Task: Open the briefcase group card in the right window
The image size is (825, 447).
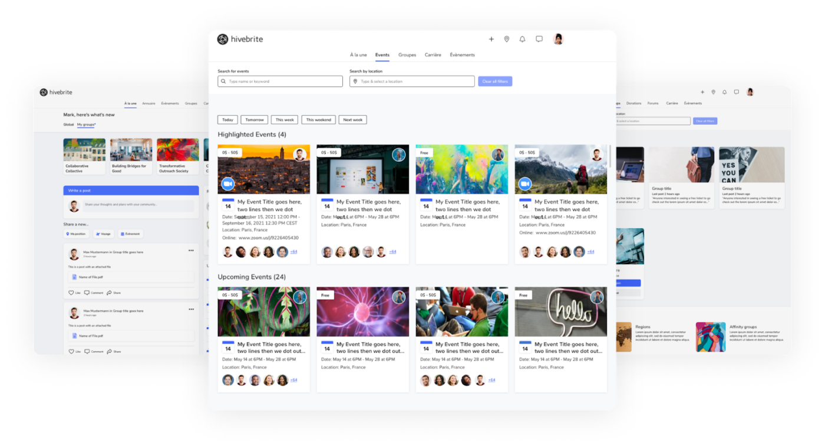Action: 681,178
